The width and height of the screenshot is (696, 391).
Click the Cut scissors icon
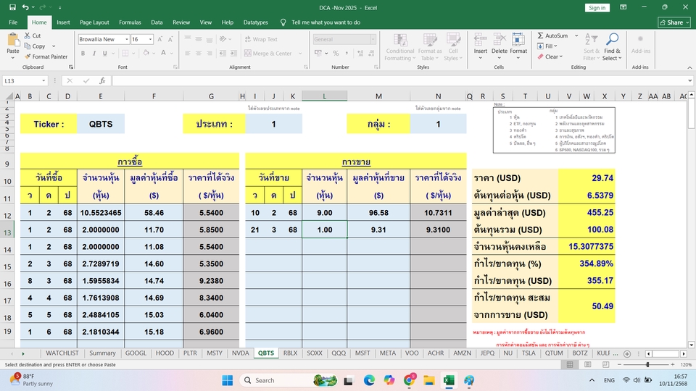28,35
